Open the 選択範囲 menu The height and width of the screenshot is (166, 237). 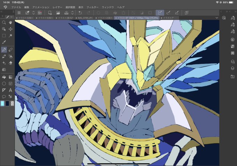click(x=70, y=7)
